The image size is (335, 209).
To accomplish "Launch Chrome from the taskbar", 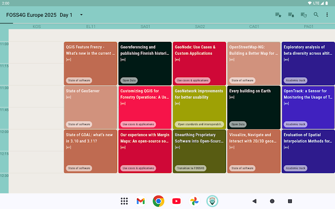I will point(158,201).
